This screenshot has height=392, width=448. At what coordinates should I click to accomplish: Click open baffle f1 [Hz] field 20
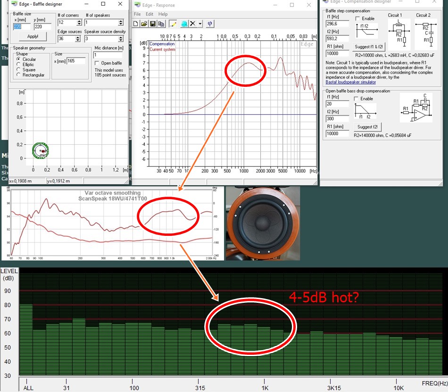(x=338, y=104)
